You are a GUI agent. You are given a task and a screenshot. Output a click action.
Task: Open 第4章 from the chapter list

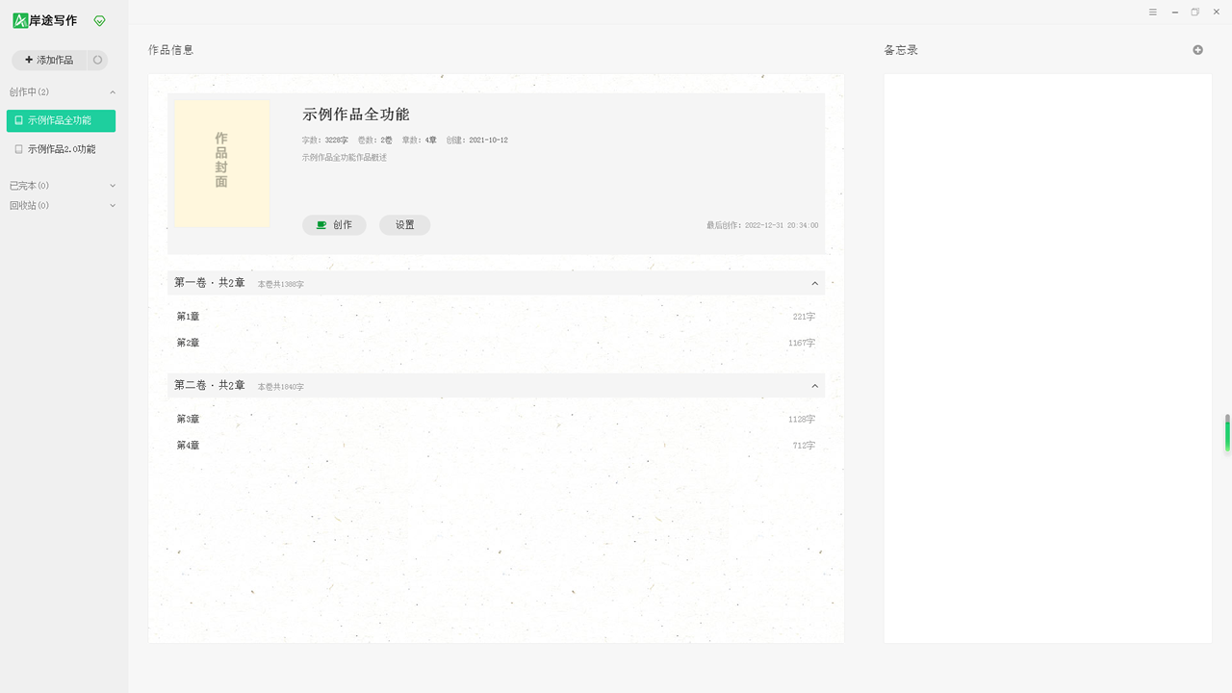point(188,446)
